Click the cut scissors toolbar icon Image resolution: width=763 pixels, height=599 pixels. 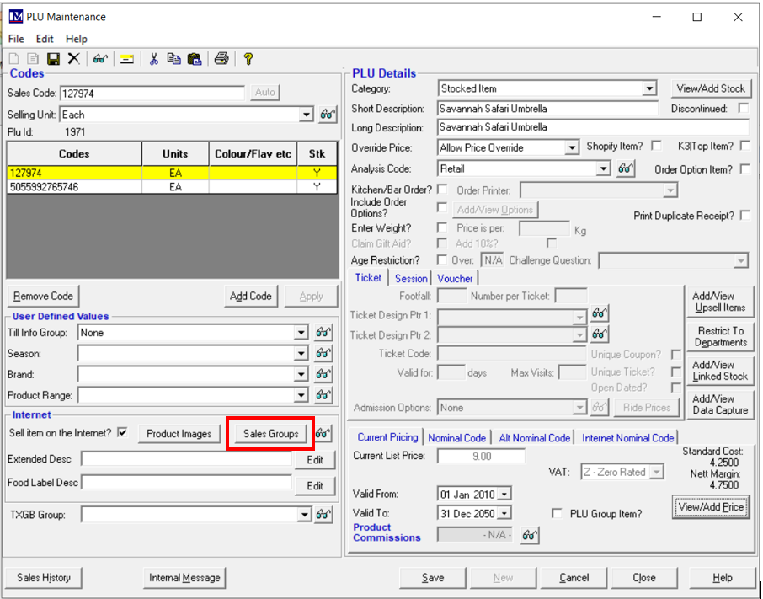point(153,58)
